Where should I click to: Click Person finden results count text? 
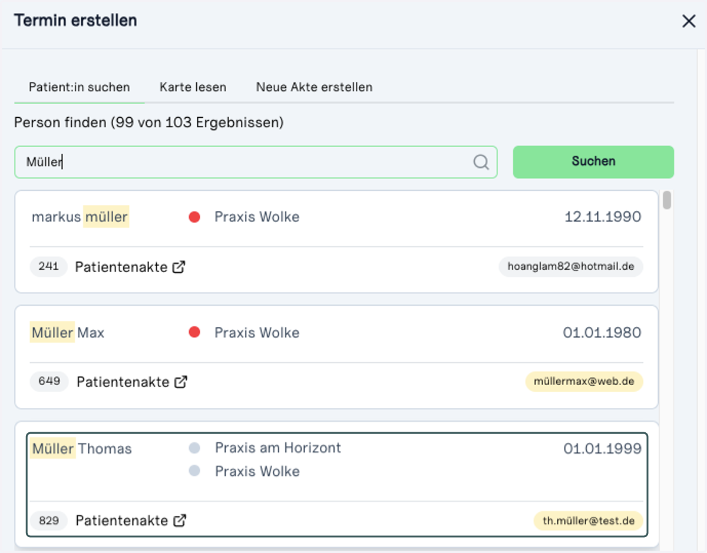click(x=149, y=123)
